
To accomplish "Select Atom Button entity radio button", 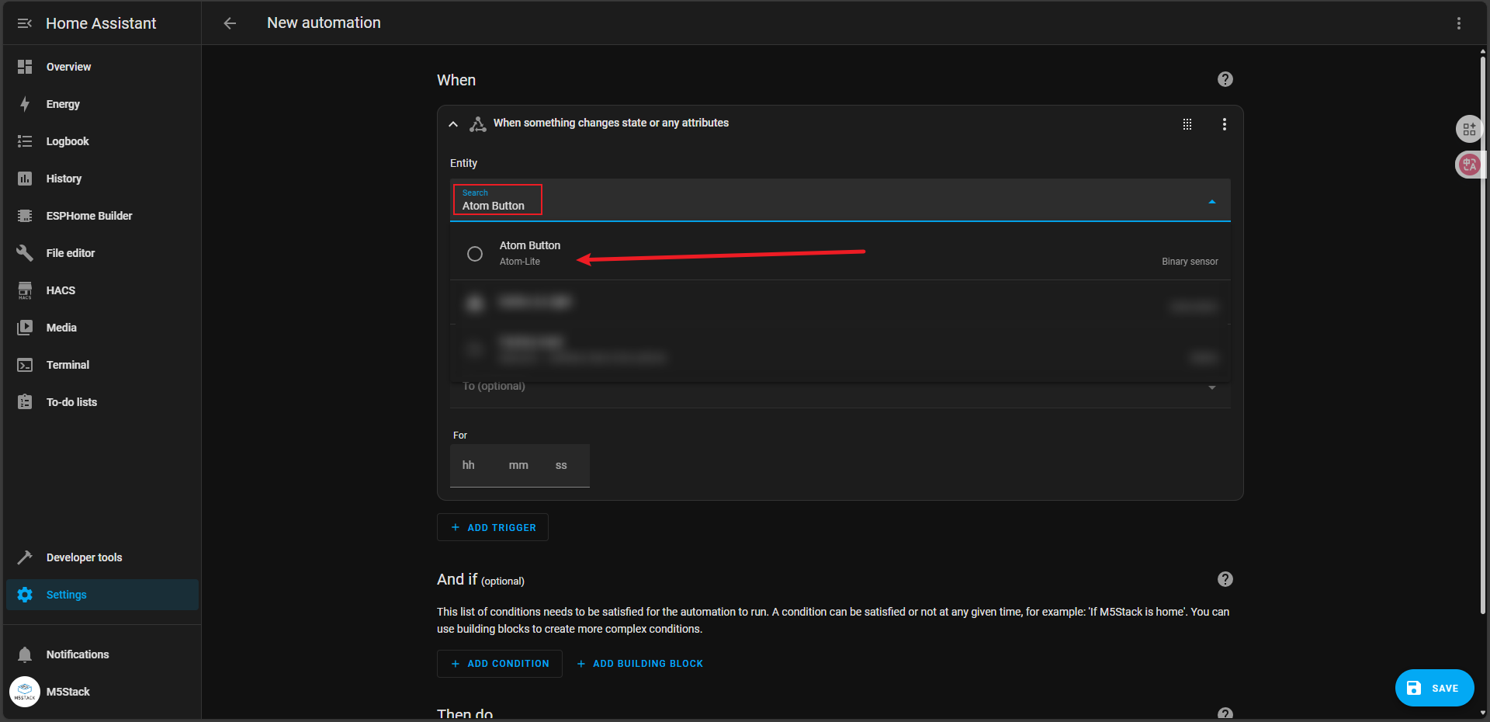I will click(x=475, y=254).
